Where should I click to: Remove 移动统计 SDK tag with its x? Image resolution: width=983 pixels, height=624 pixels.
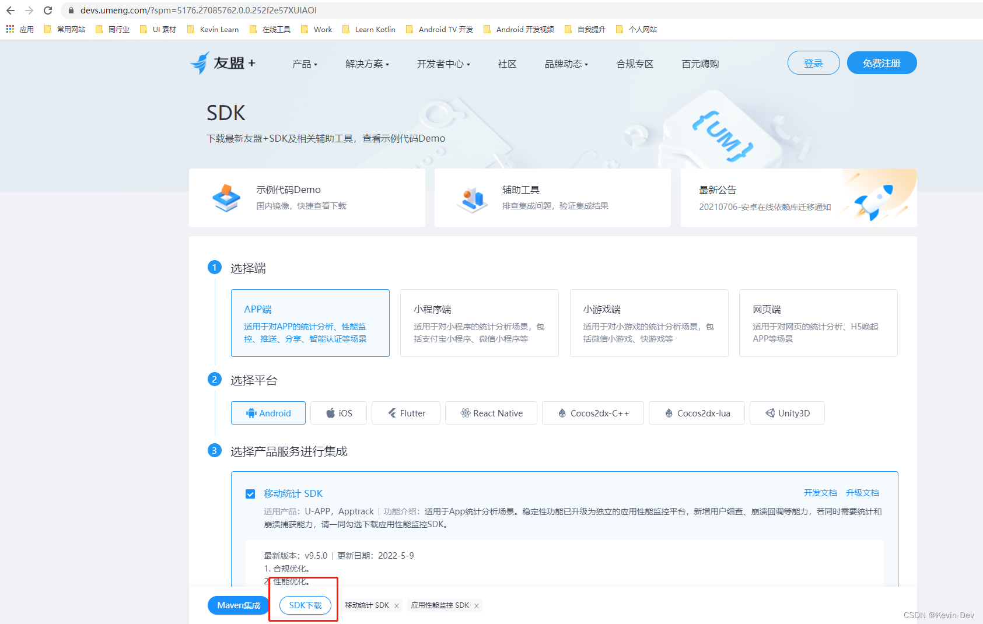(x=397, y=606)
